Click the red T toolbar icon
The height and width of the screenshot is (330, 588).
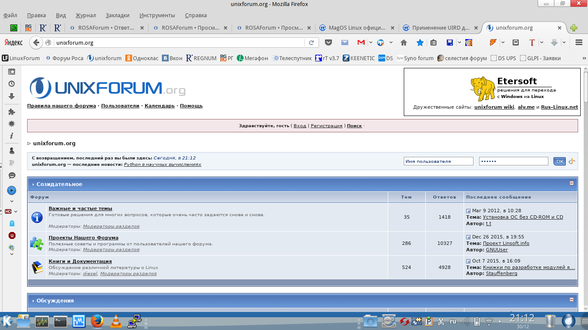coord(532,43)
